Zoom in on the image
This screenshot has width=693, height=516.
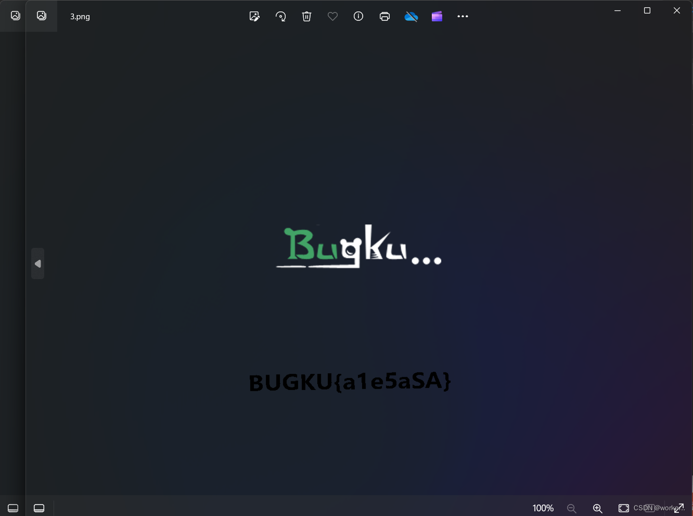pos(598,508)
